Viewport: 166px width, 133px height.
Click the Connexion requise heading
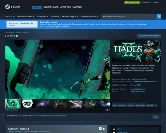[x=49, y=22]
